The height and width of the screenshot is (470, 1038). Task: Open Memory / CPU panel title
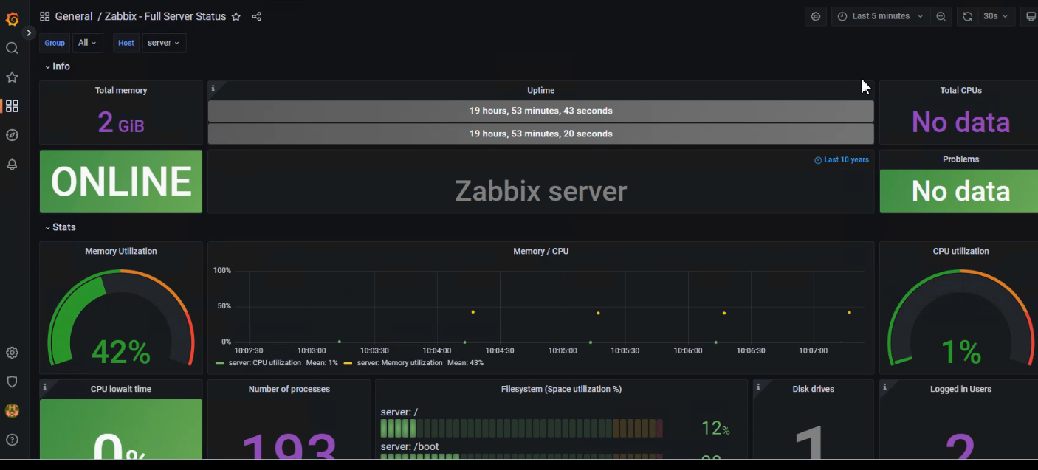click(x=540, y=252)
